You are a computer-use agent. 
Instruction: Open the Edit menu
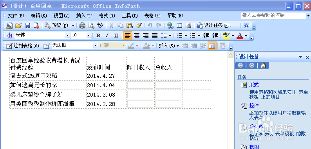39,16
